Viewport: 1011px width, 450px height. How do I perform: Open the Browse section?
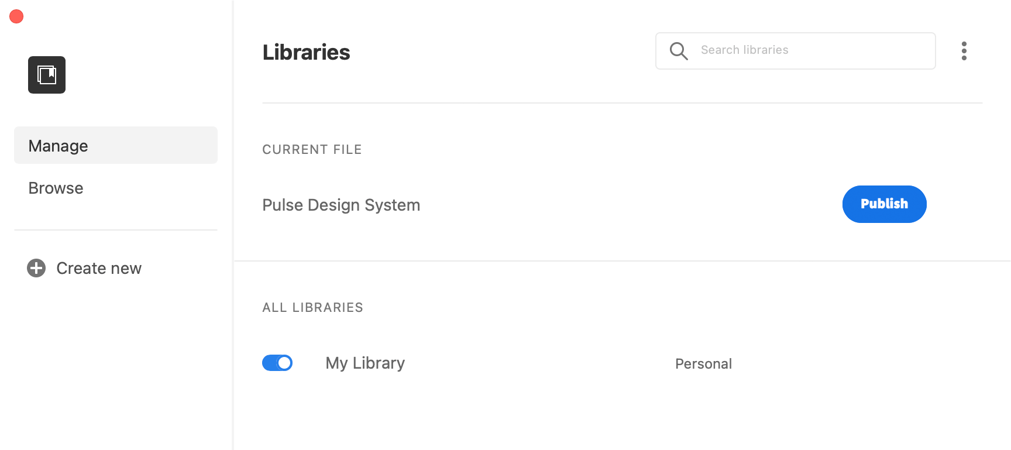tap(56, 188)
